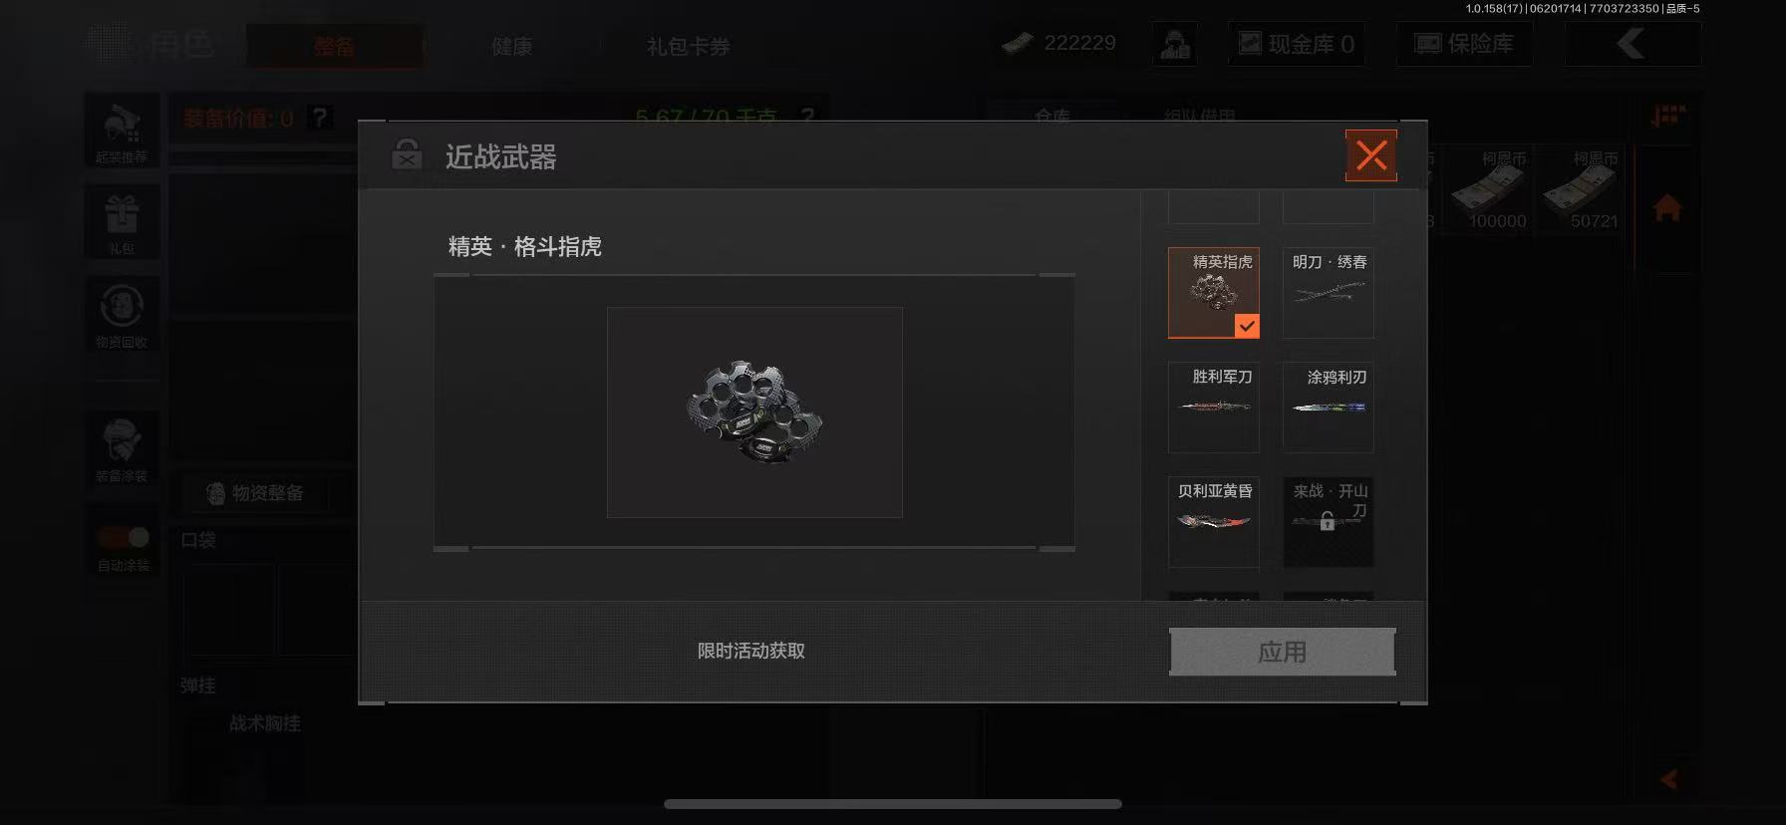Switch to the 健康 tab
The height and width of the screenshot is (825, 1786).
[511, 46]
